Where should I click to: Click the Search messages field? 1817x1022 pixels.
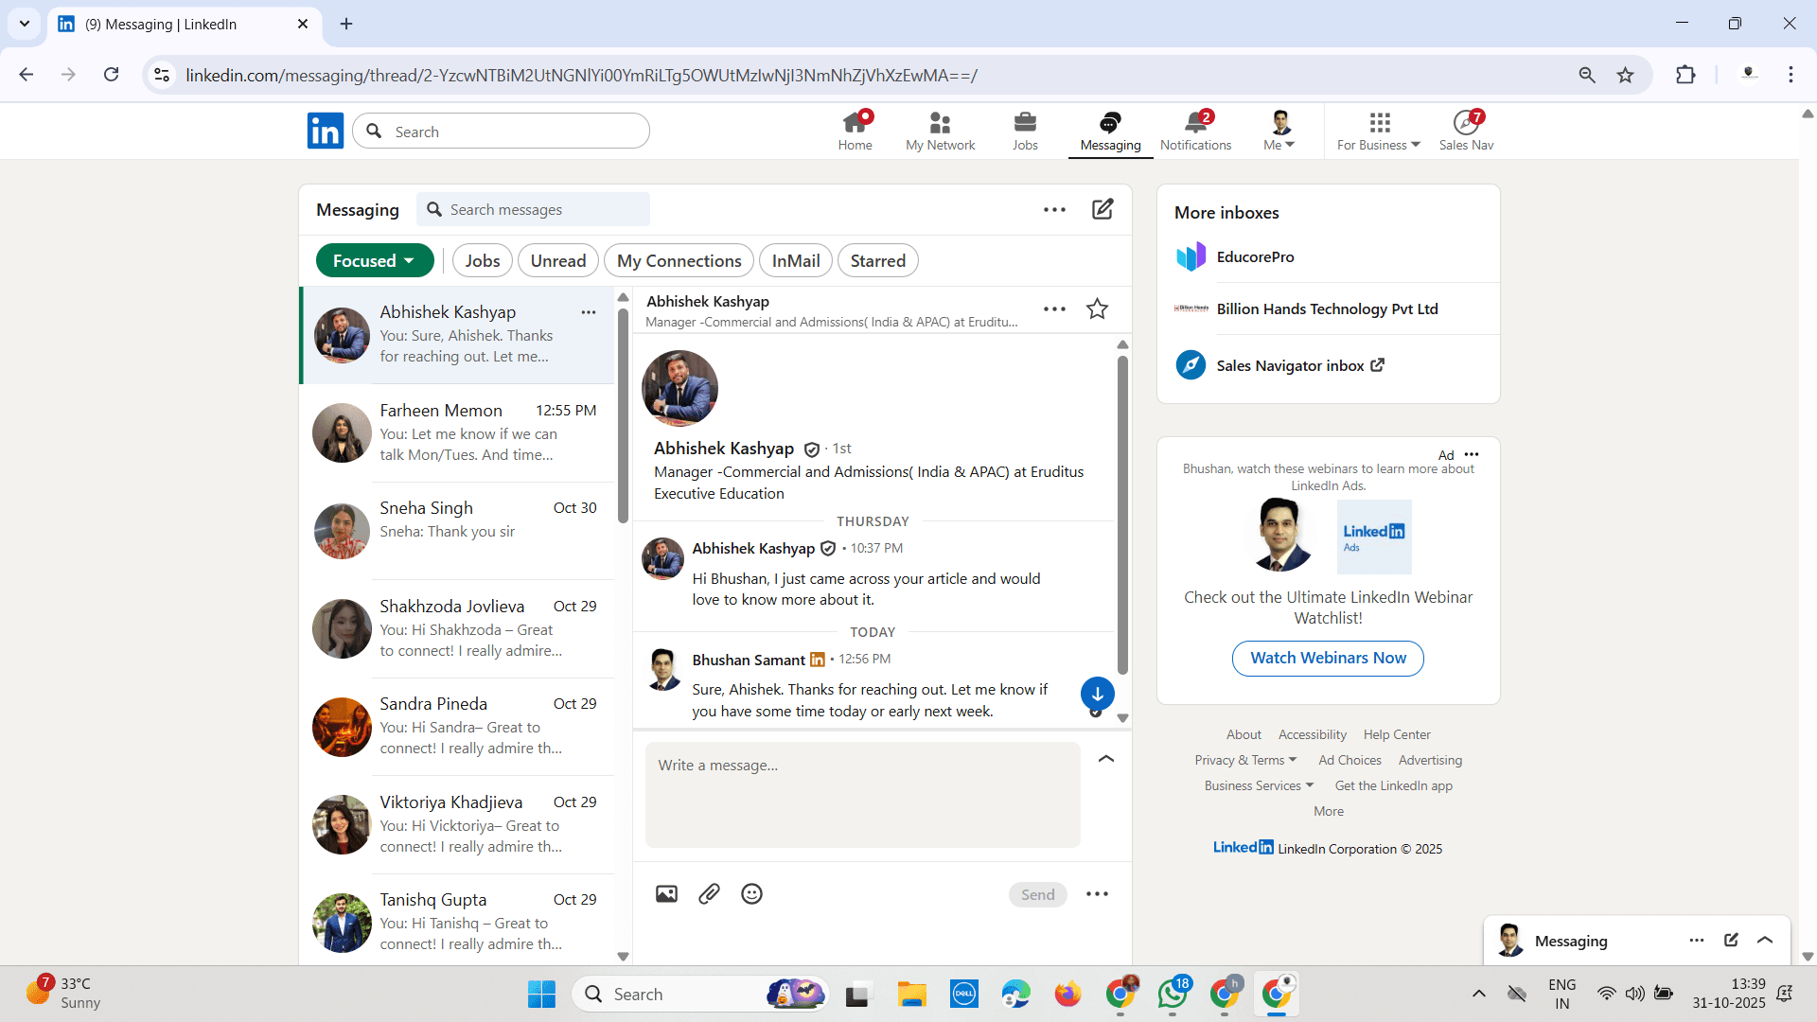(x=533, y=209)
